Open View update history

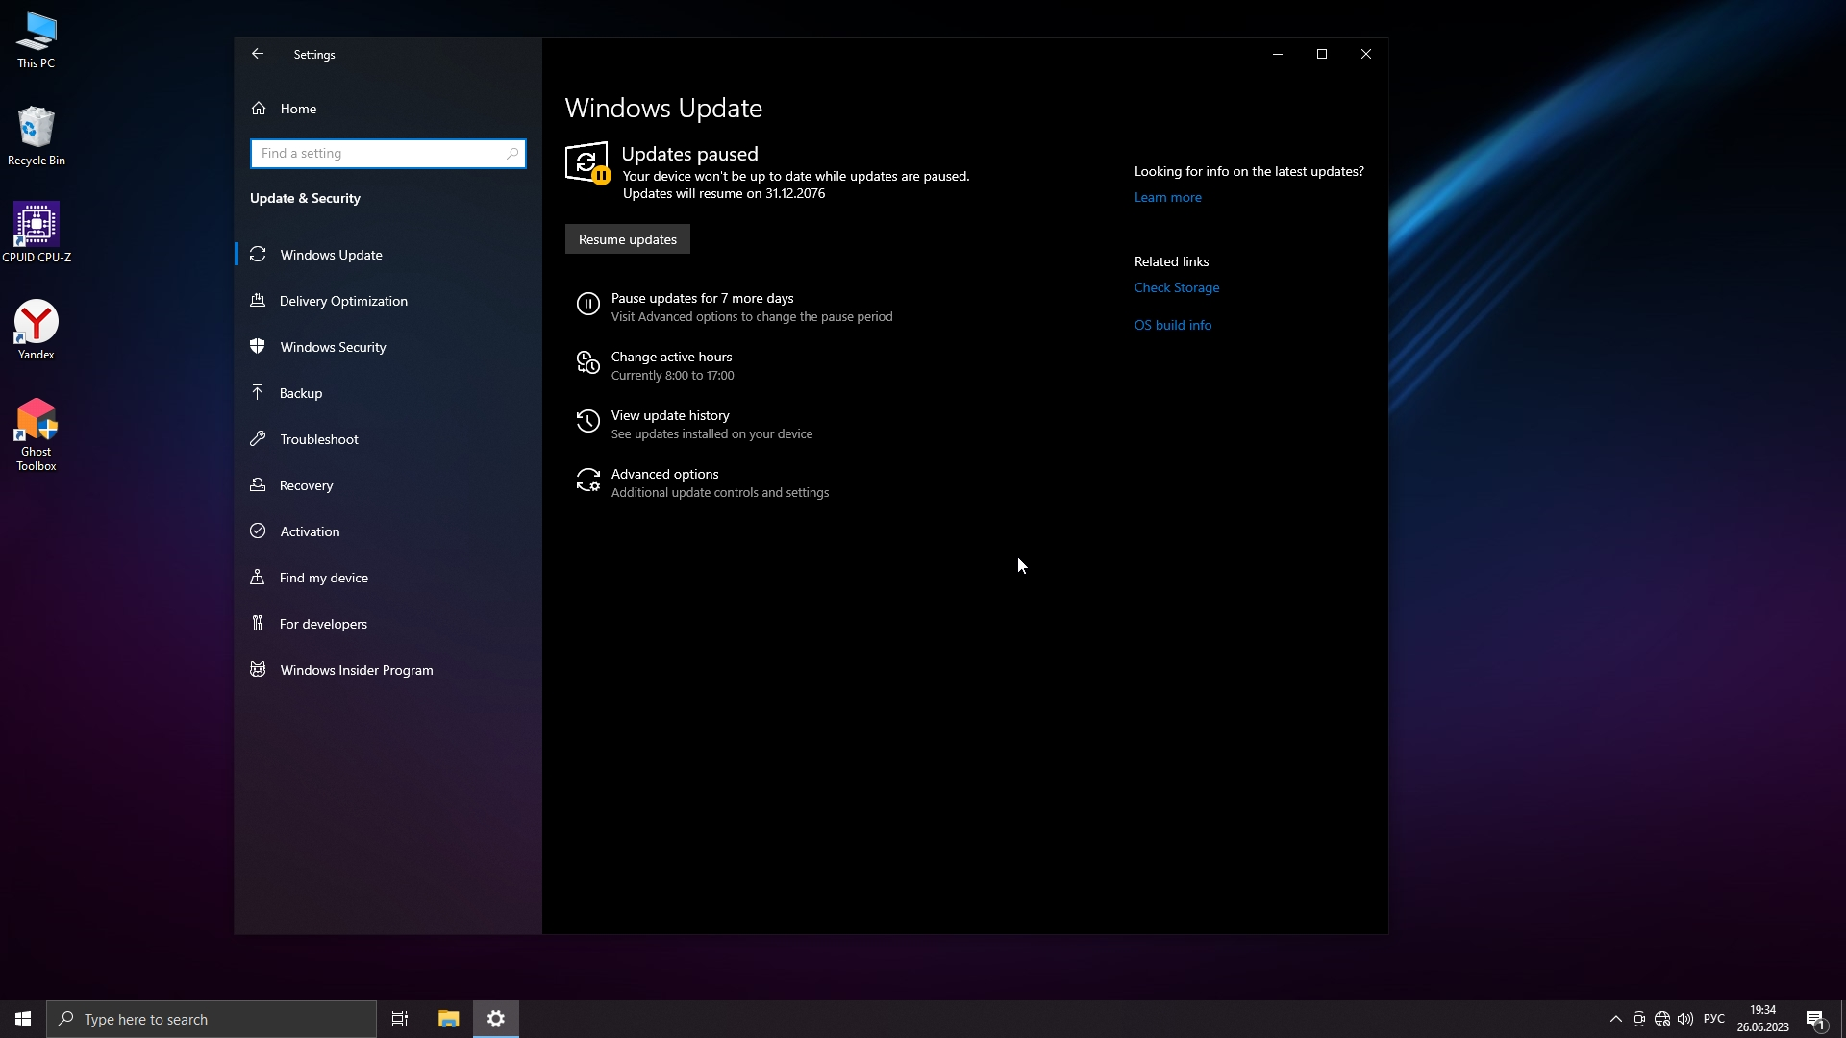tap(670, 416)
